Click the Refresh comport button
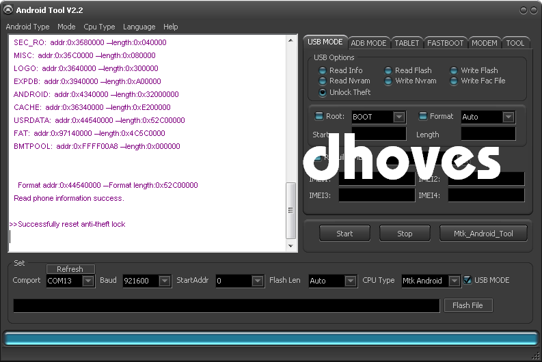This screenshot has width=542, height=362. (70, 269)
